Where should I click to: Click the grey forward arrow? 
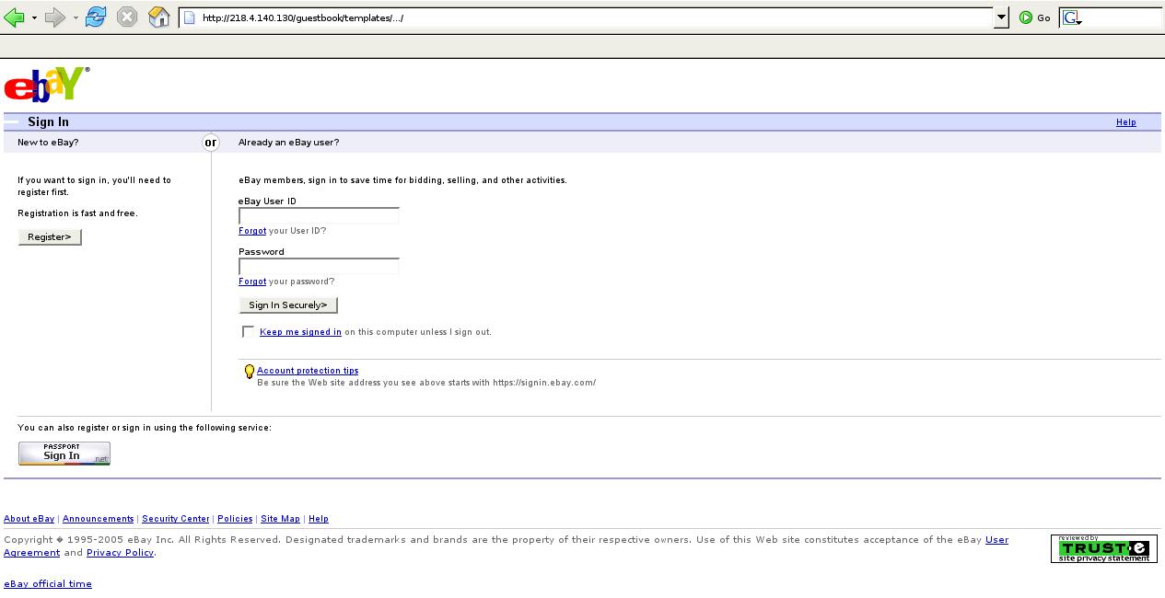coord(55,17)
